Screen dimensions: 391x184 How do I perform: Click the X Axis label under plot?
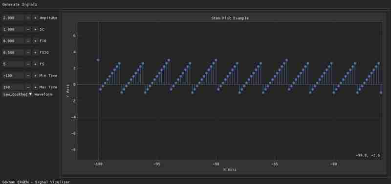point(230,169)
